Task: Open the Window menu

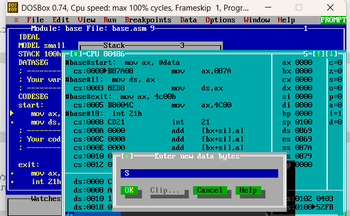Action: pyautogui.click(x=257, y=20)
